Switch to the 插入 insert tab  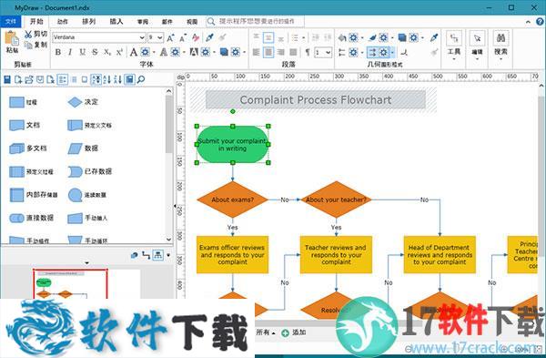point(116,22)
